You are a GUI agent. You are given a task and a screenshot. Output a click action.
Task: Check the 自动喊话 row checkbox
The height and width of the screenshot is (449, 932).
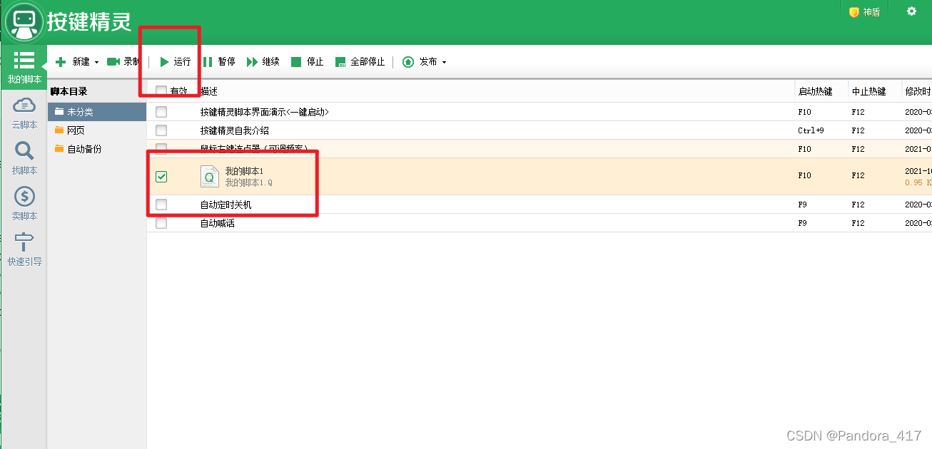point(161,223)
